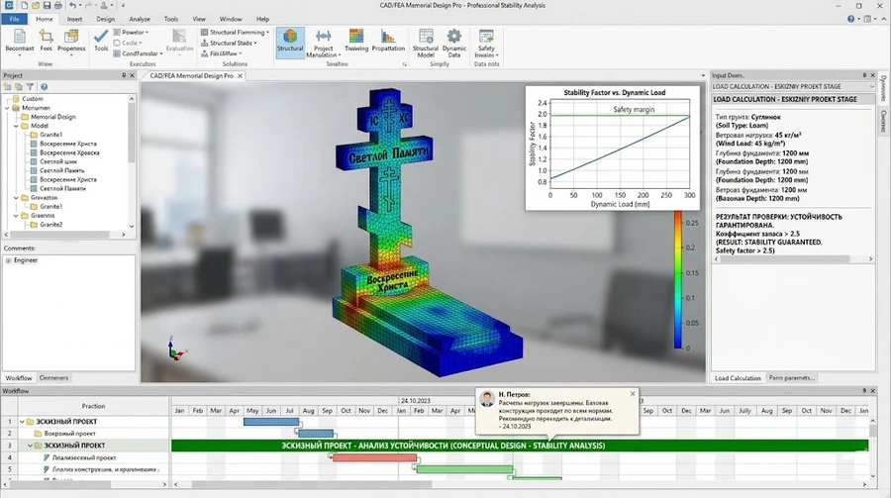The height and width of the screenshot is (498, 891).
Task: Collapse the Grevaston folder node
Action: tap(16, 197)
